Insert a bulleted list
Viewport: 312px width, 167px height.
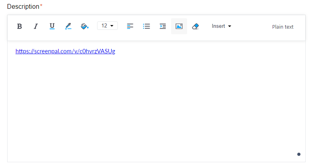click(x=146, y=26)
